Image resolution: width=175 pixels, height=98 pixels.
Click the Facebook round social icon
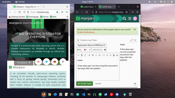pos(63,62)
